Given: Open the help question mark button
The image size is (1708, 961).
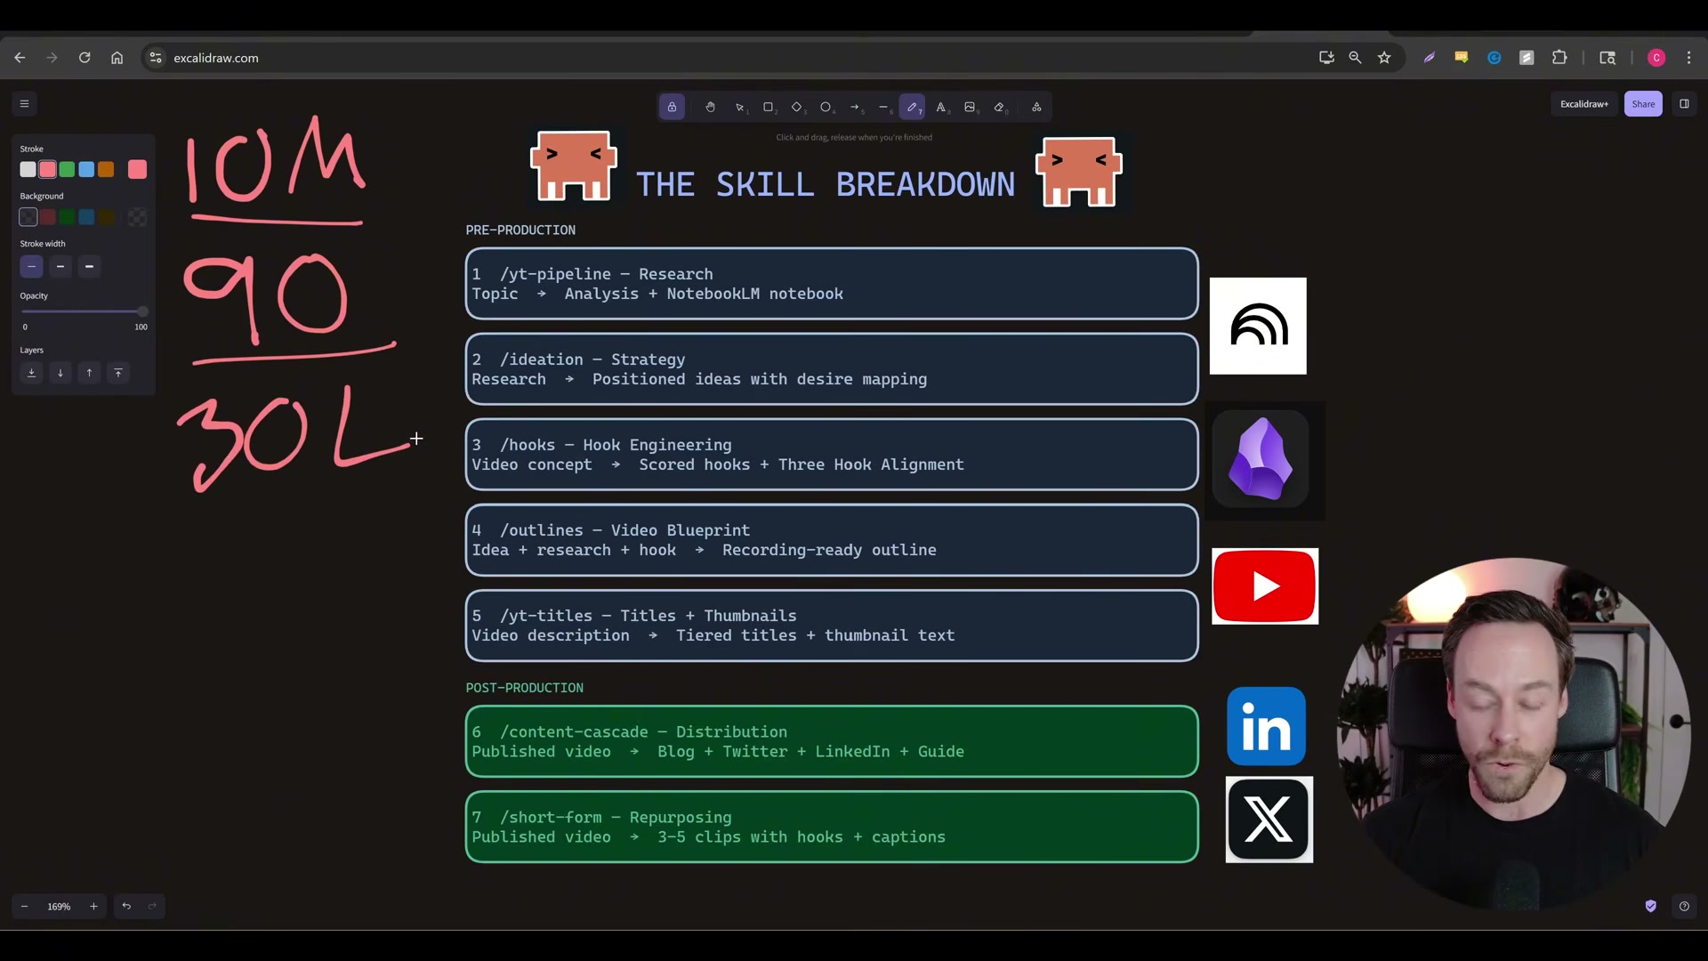Looking at the screenshot, I should coord(1684,906).
